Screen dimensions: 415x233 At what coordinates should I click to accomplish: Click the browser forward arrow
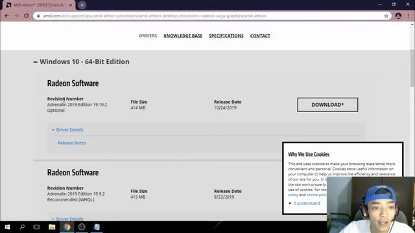[x=16, y=16]
